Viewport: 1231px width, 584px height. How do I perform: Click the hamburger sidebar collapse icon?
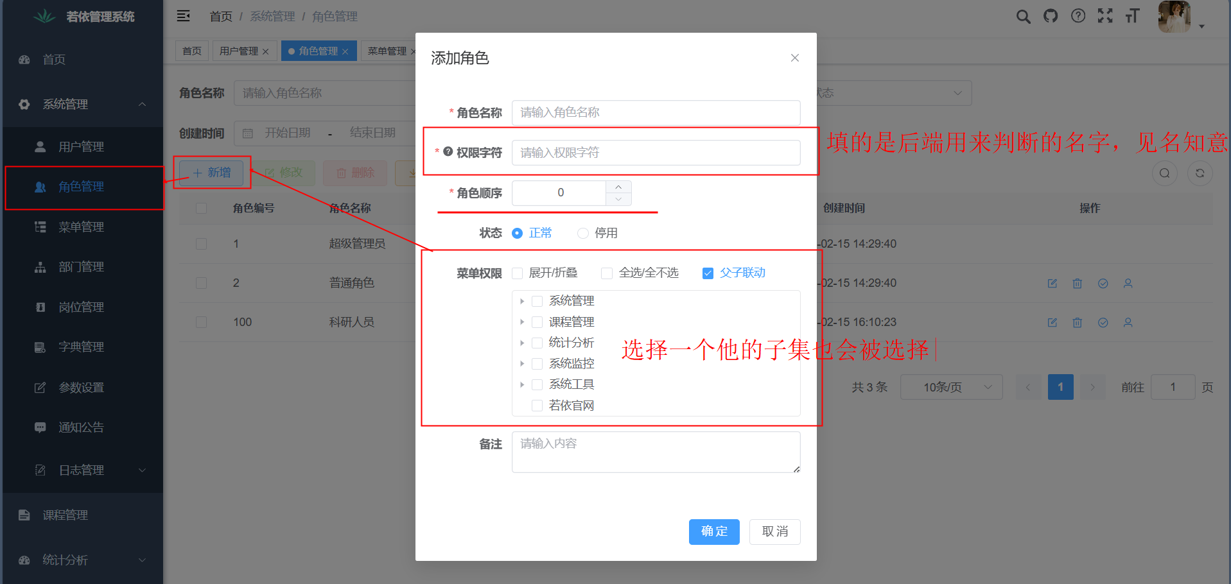click(183, 15)
